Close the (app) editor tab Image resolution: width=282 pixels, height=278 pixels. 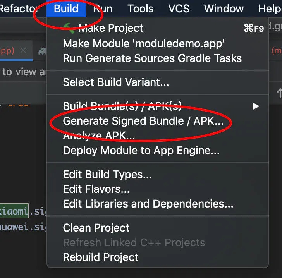click(x=23, y=50)
